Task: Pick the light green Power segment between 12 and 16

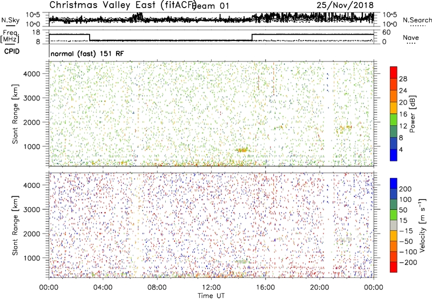Action: click(x=394, y=120)
